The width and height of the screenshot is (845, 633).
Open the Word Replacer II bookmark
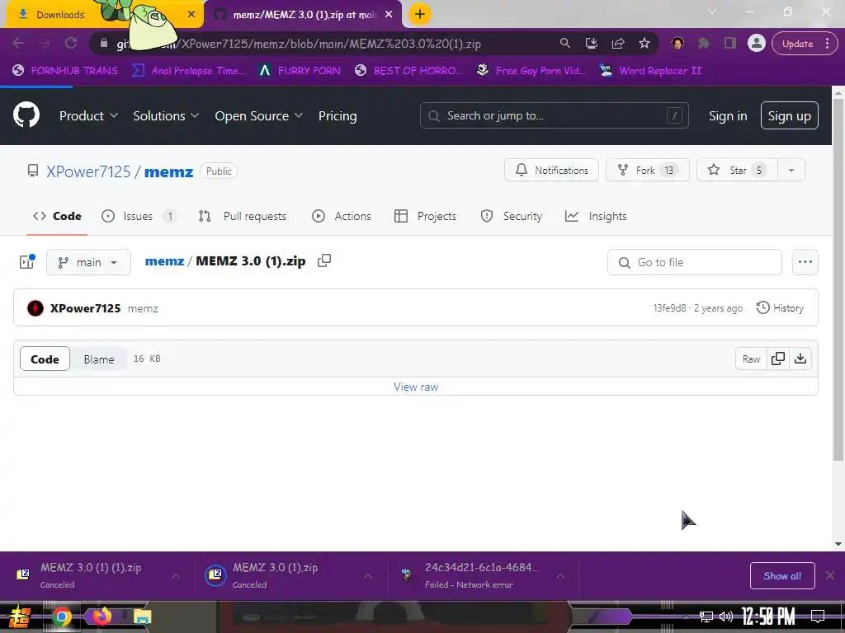[650, 71]
